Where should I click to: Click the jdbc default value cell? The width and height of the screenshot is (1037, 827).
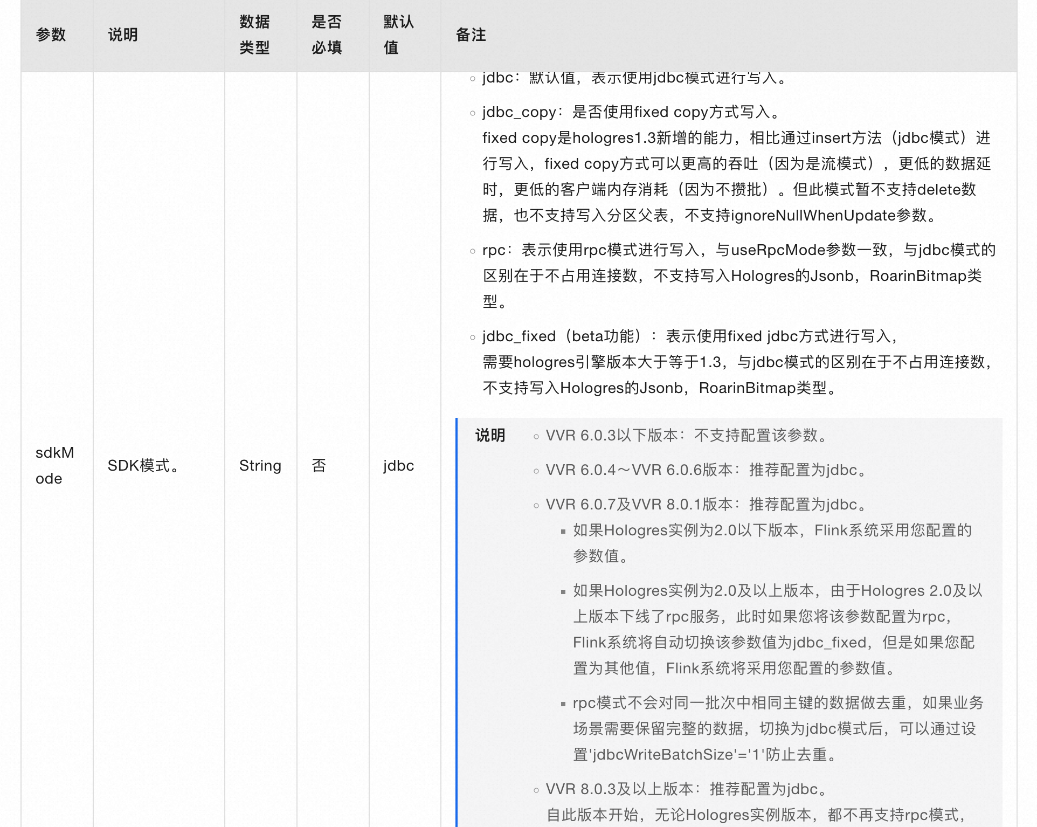pyautogui.click(x=398, y=465)
